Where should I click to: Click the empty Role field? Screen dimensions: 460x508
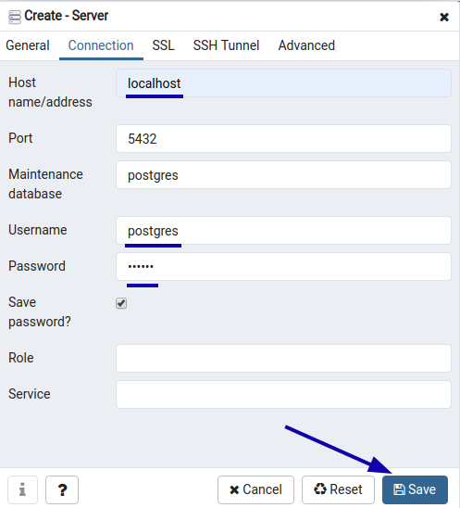[x=284, y=359]
